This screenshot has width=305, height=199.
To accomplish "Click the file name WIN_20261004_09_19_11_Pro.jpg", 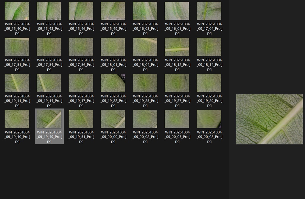I will (17, 101).
